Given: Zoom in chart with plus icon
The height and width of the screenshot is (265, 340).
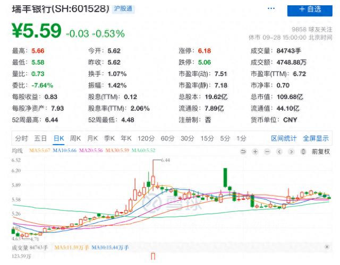Looking at the screenshot, I should tap(255, 152).
